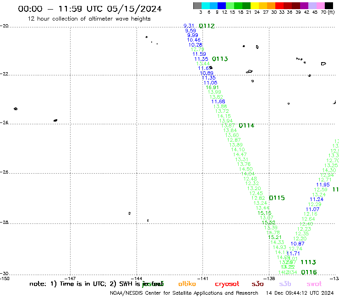Click the wave height value 14.47
The width and height of the screenshot is (339, 297).
pos(240,154)
